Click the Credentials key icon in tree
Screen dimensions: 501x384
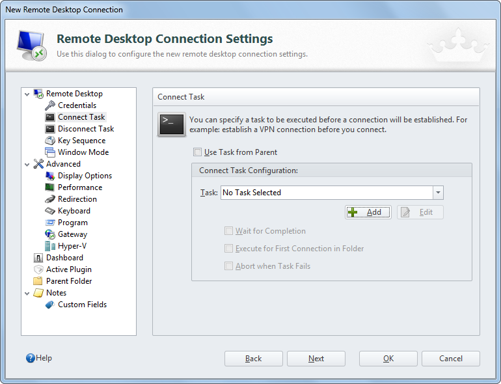point(50,105)
